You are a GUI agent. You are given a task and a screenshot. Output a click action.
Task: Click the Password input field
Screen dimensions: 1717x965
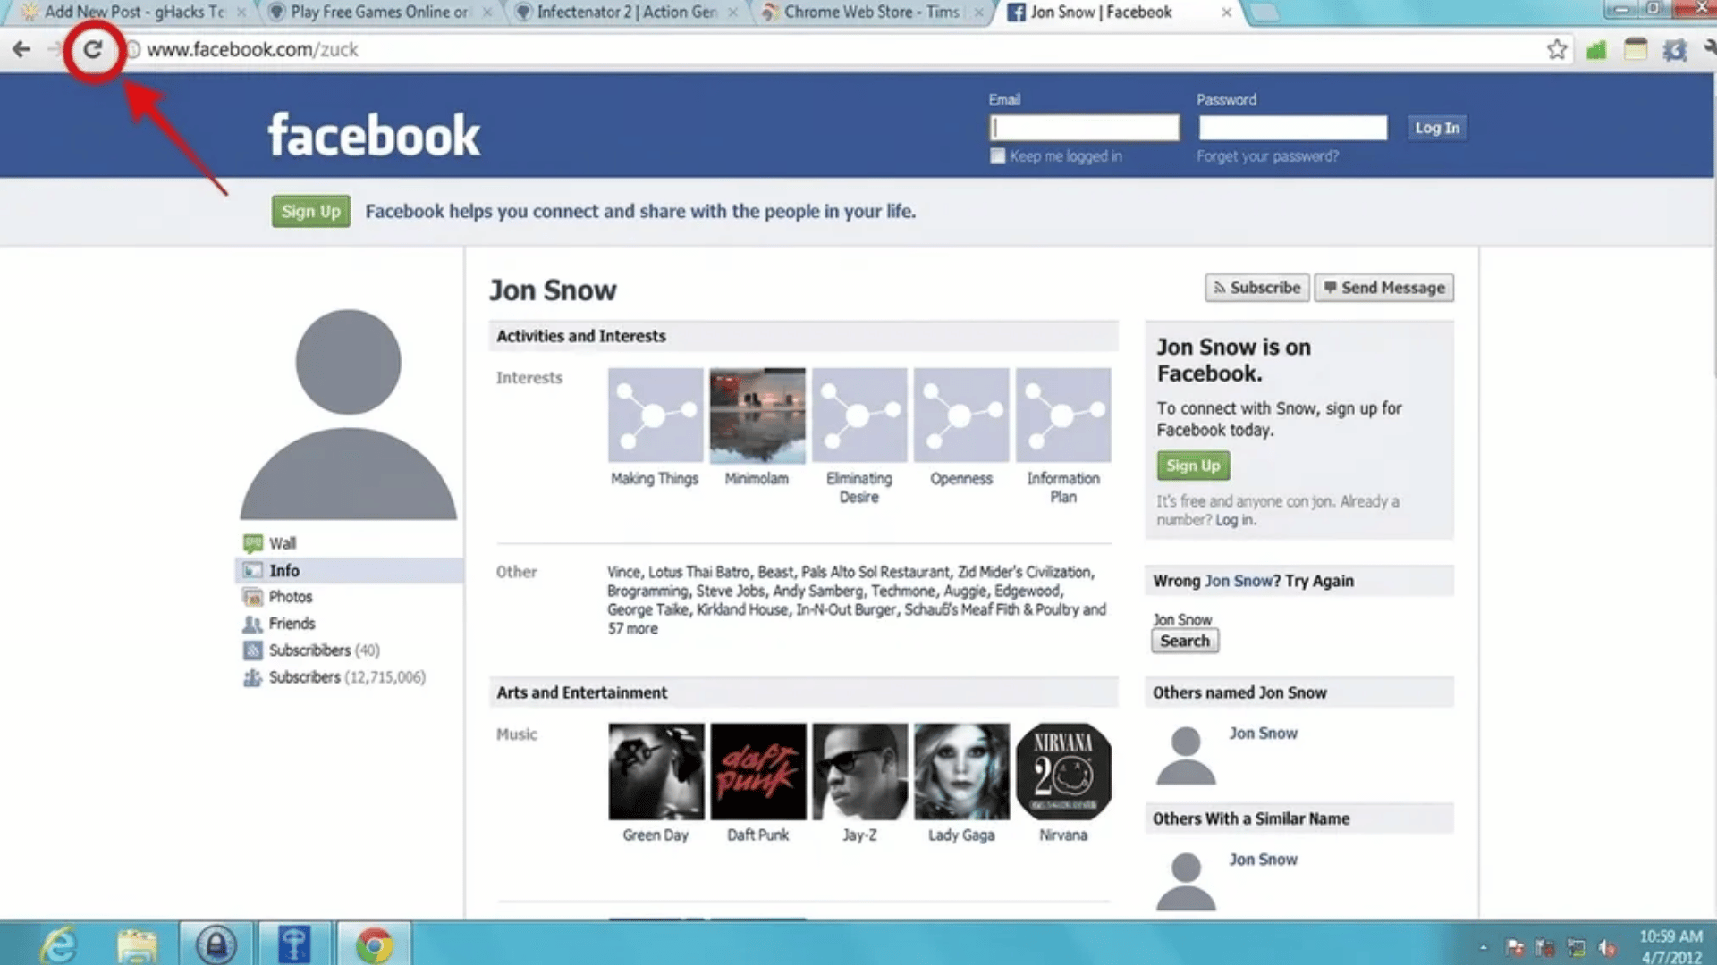1293,128
